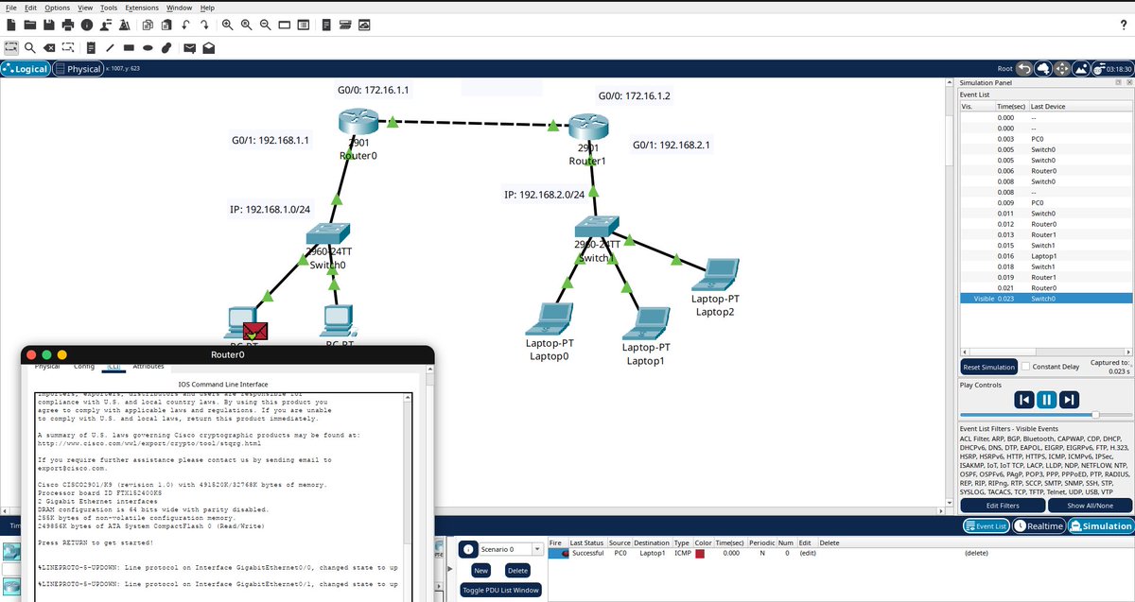Click the Delete scenario button
1135x602 pixels.
pyautogui.click(x=517, y=570)
